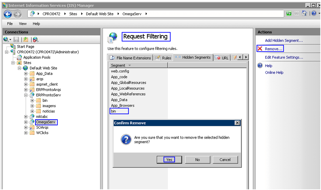Select the App_code segment
Image resolution: width=321 pixels, height=190 pixels.
(x=119, y=77)
